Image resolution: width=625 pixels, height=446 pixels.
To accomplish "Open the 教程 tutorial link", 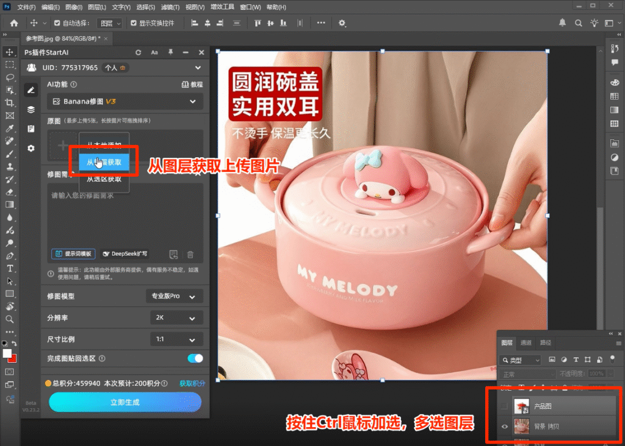I will pos(192,84).
